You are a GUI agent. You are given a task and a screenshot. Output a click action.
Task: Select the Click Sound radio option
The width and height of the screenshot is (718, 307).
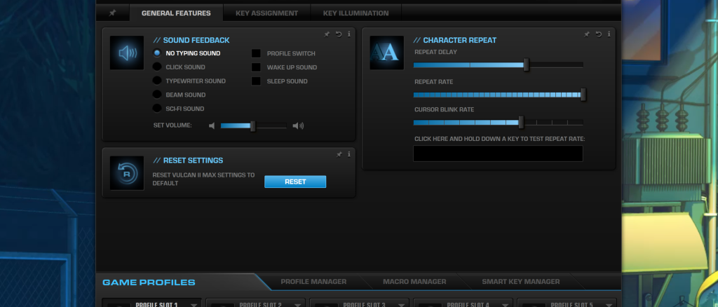point(157,67)
